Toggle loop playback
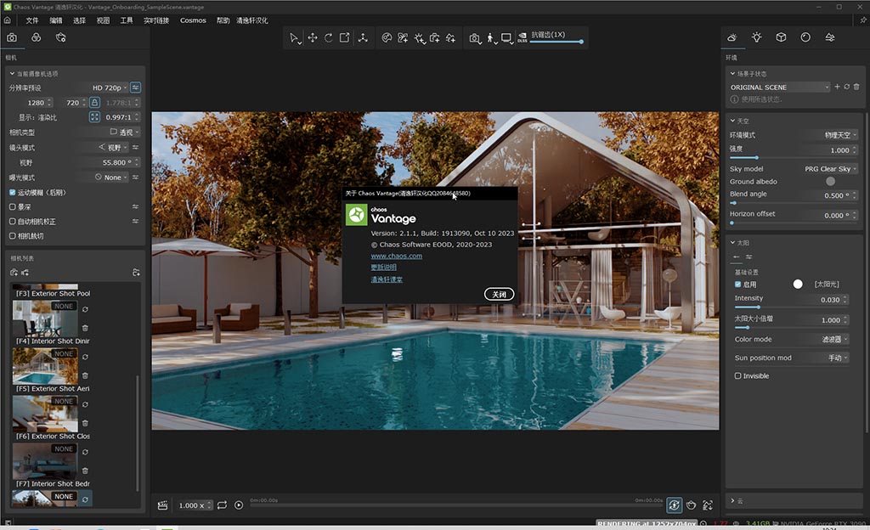The height and width of the screenshot is (530, 870). pos(222,505)
